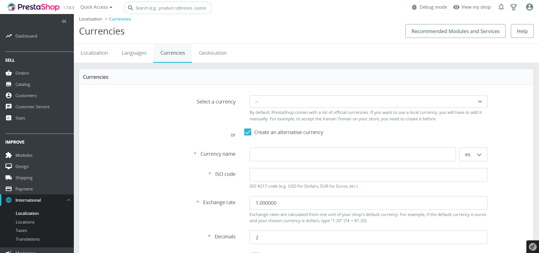The height and width of the screenshot is (253, 539).
Task: Click Recommended Modules and Services button
Action: pyautogui.click(x=455, y=31)
